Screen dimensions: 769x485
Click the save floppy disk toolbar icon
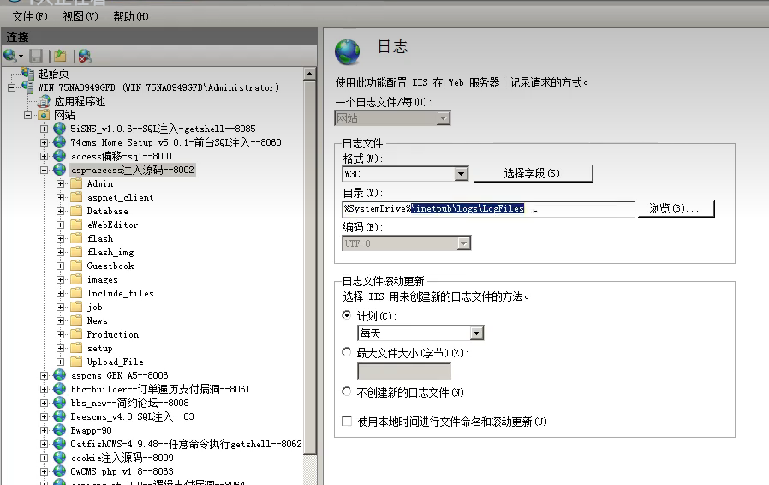tap(36, 56)
